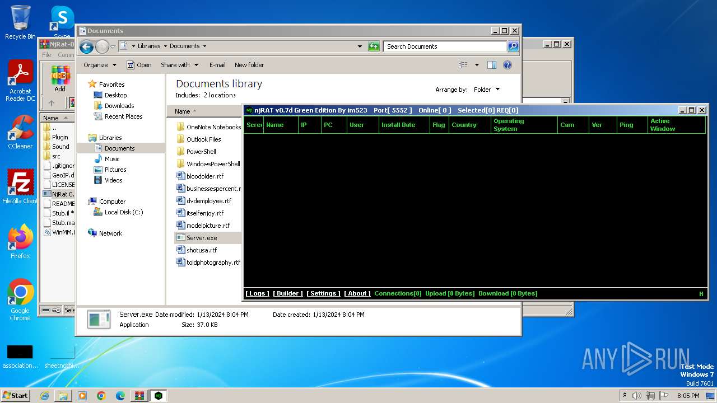Open the view options dropdown arrow
The height and width of the screenshot is (403, 717).
point(477,65)
